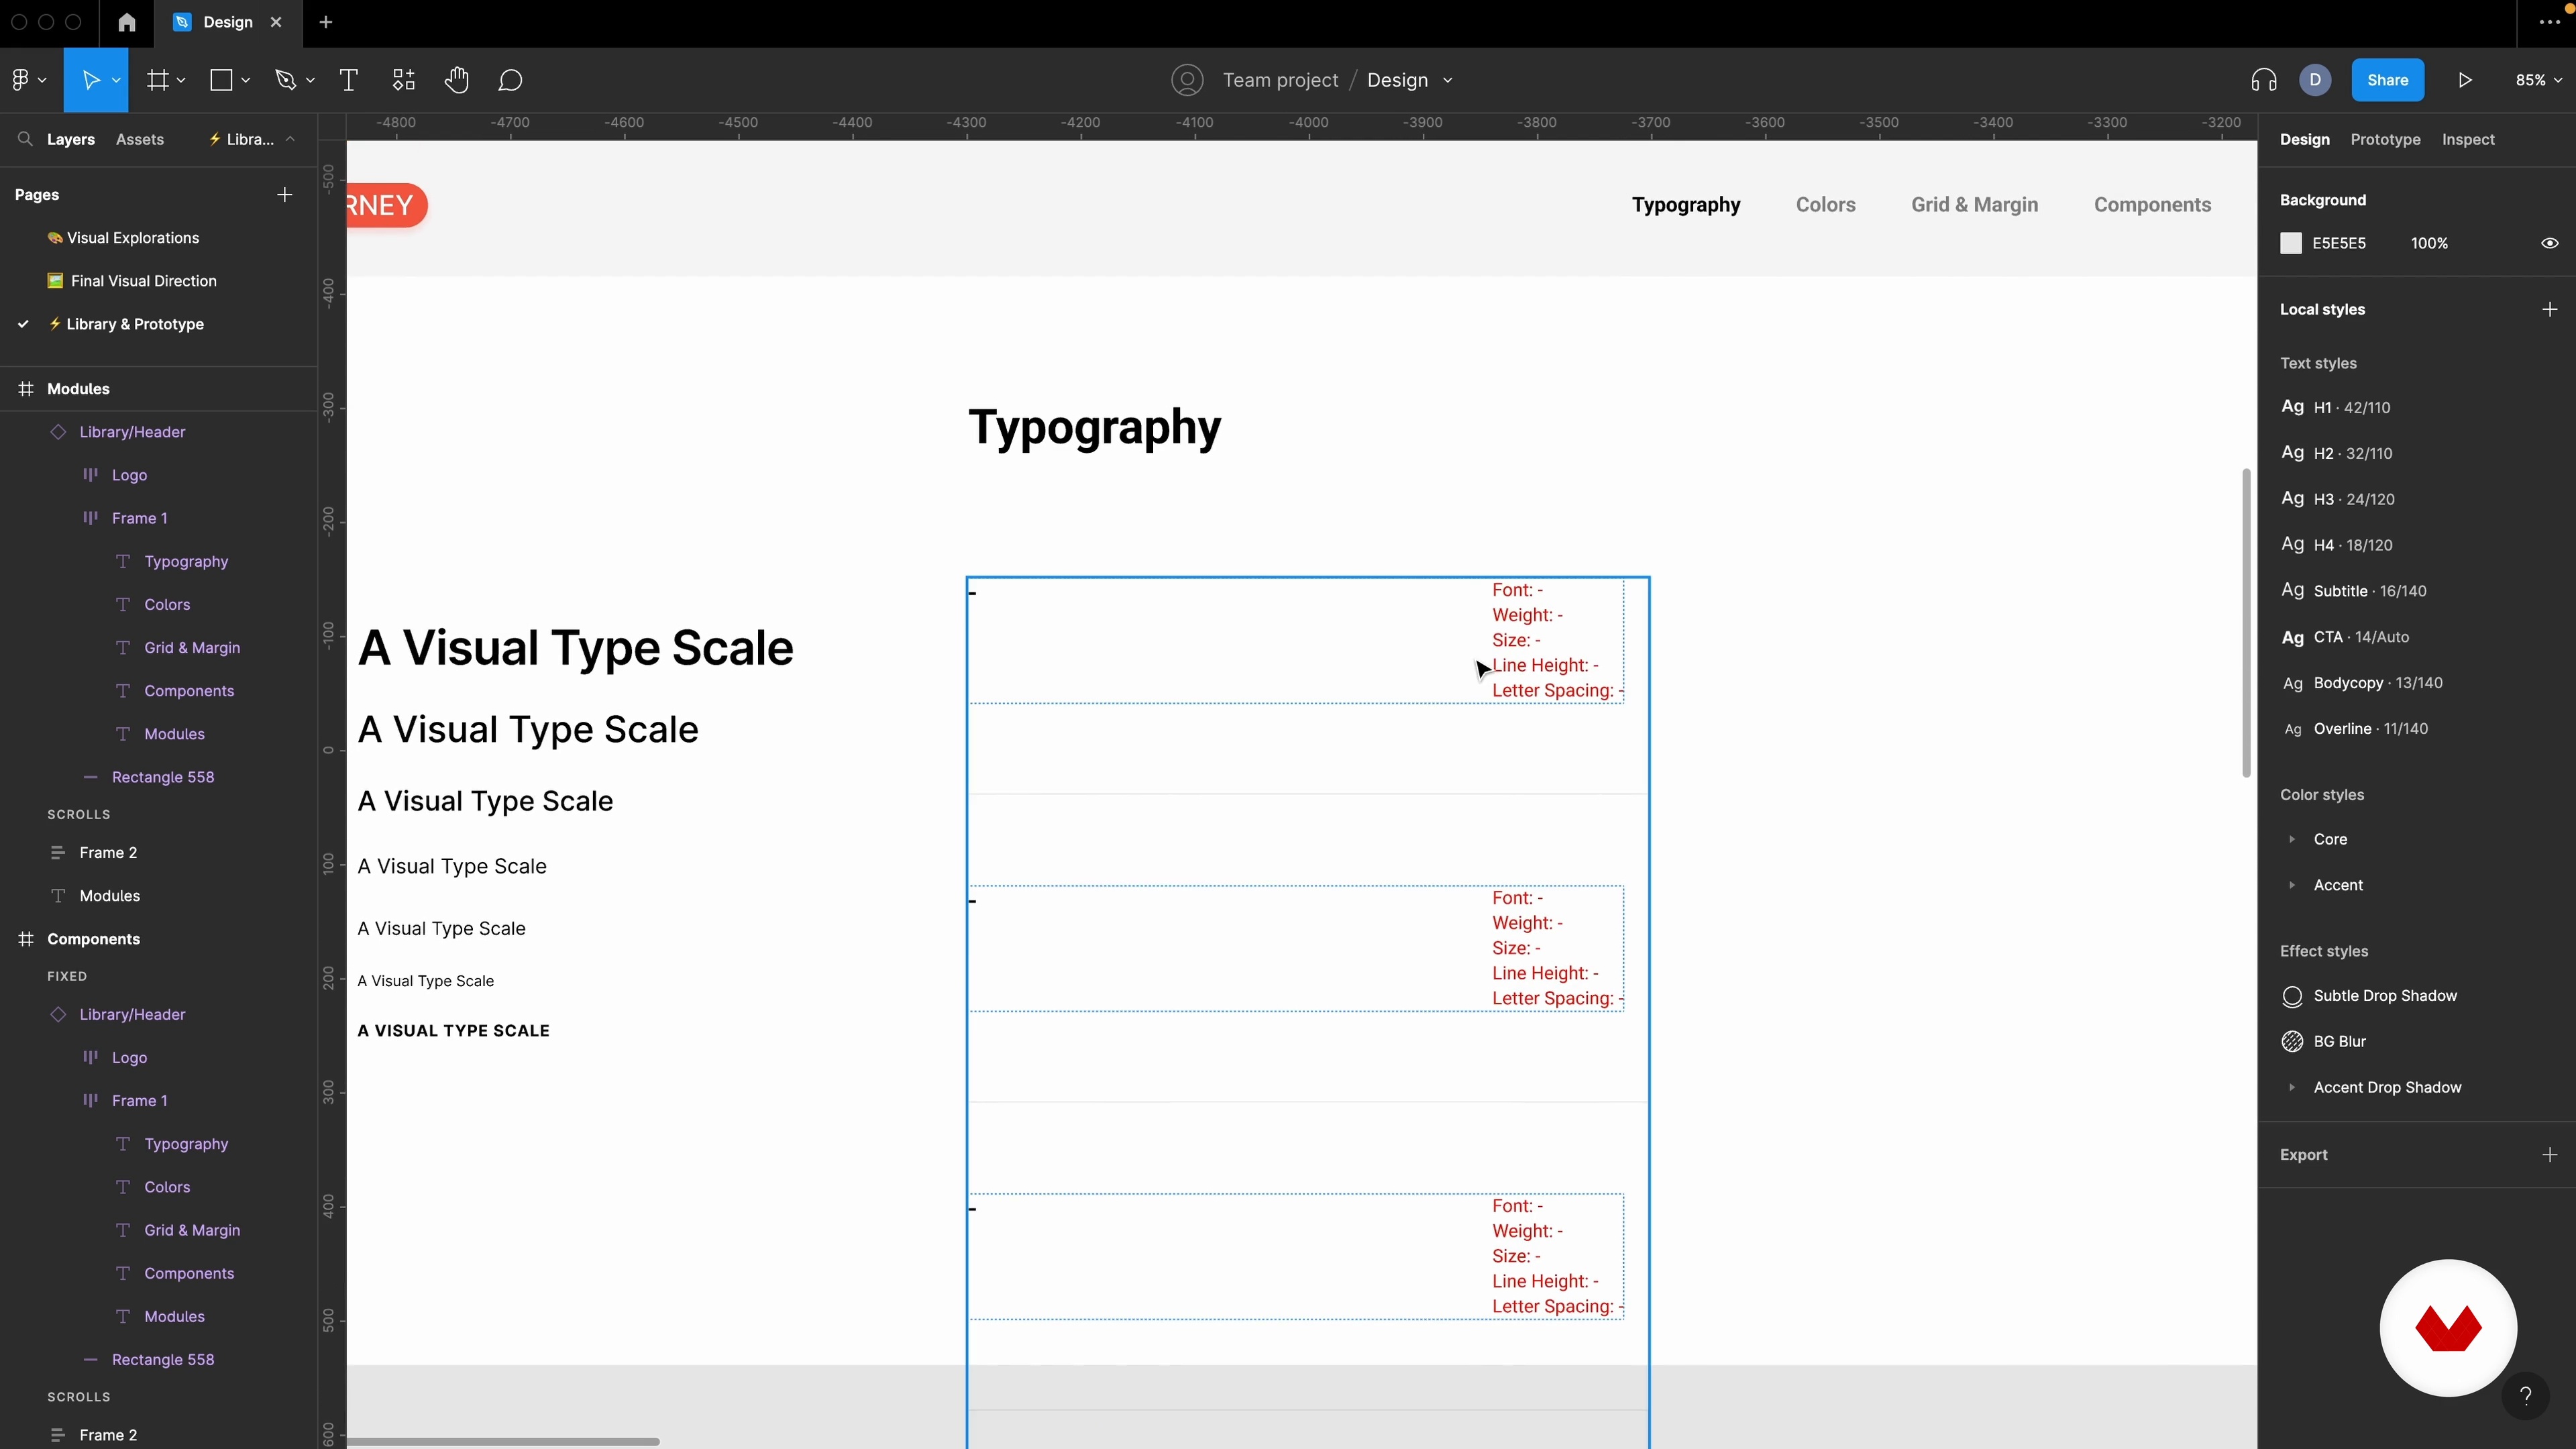Add a local style with plus icon
Viewport: 2576px width, 1449px height.
pos(2549,309)
